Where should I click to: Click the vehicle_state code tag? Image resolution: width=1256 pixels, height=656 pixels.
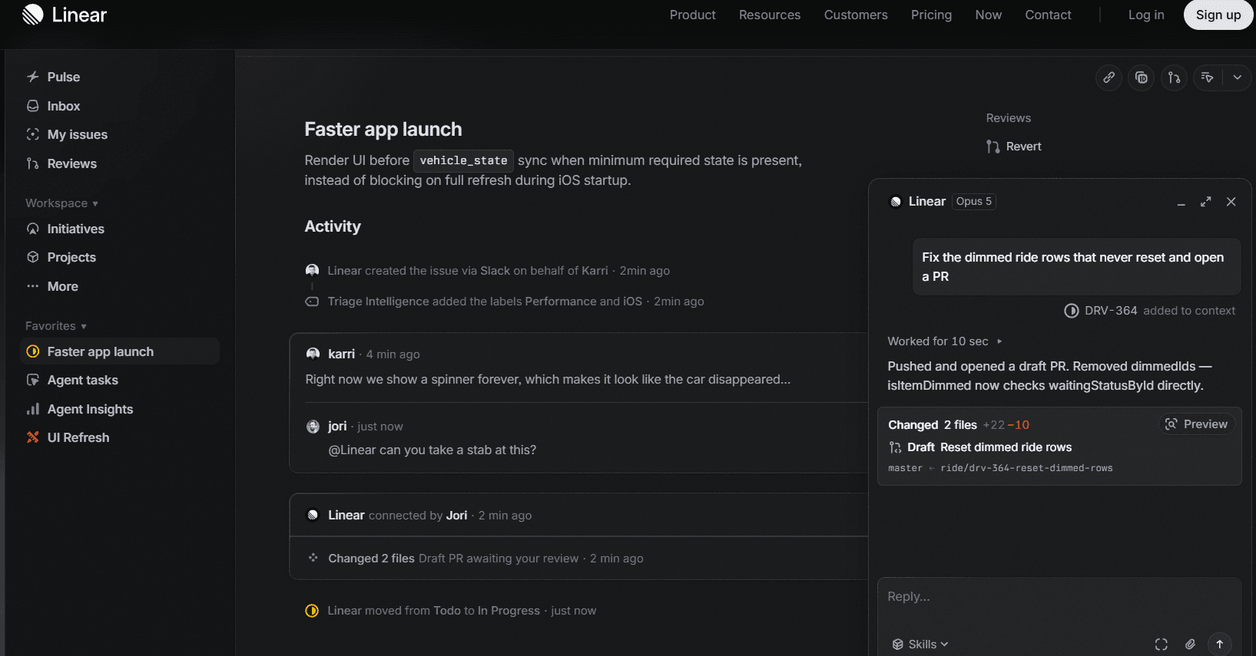click(463, 160)
